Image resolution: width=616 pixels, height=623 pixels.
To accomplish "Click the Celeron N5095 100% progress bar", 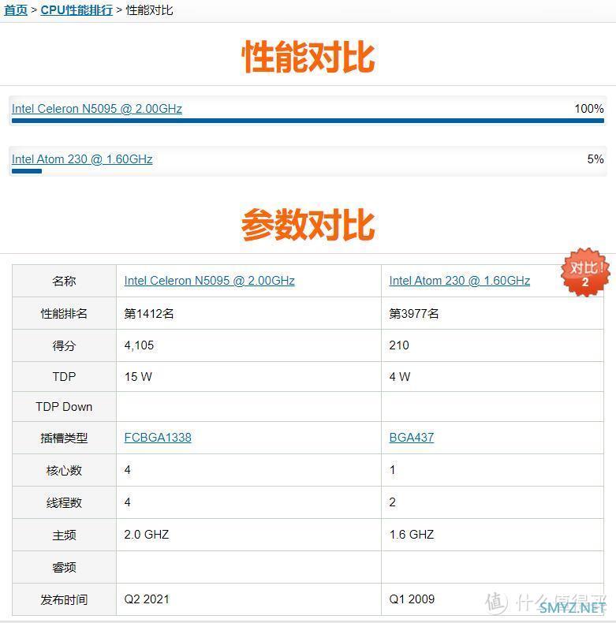I will point(308,121).
